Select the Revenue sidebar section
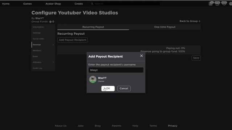Image resolution: width=232 pixels, height=130 pixels. click(37, 45)
